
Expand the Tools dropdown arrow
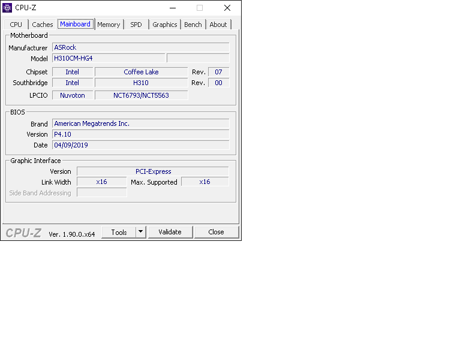pyautogui.click(x=141, y=232)
